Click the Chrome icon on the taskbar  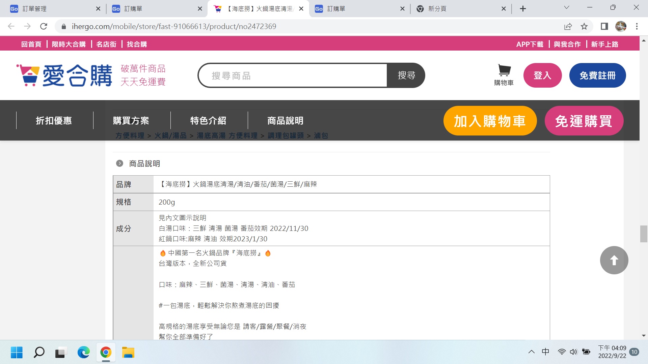point(106,353)
